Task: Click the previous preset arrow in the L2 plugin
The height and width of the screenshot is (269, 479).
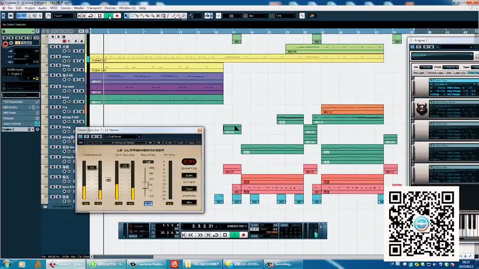Action: tap(150, 143)
